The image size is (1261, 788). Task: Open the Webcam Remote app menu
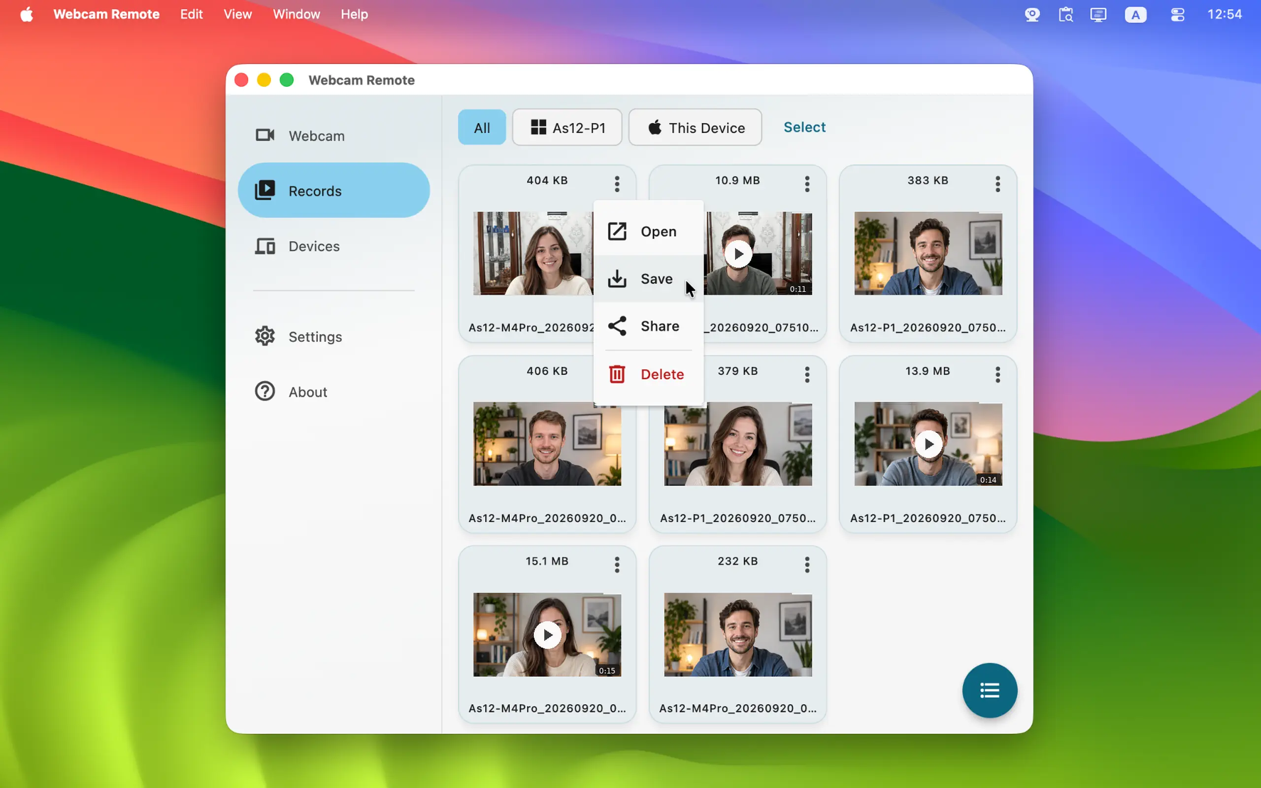[x=106, y=14]
